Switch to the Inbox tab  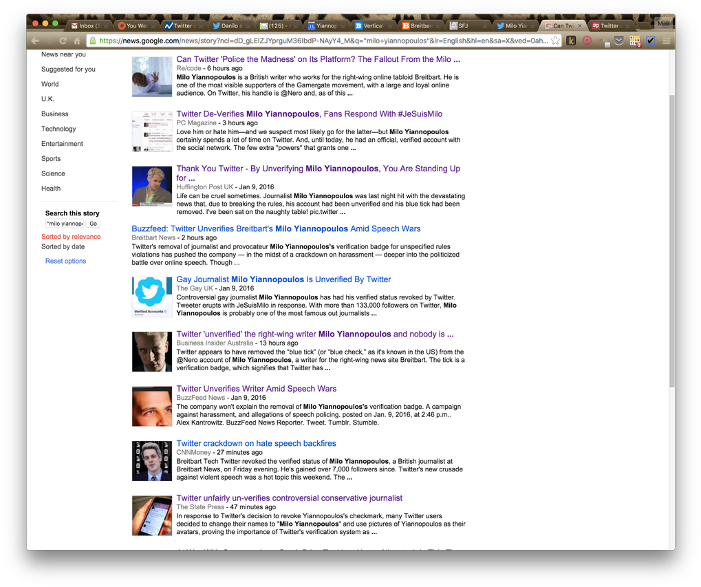coord(86,26)
